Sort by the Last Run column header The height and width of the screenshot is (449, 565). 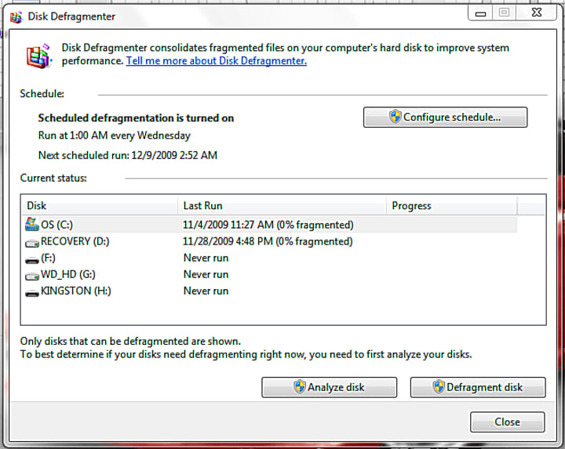tap(282, 206)
